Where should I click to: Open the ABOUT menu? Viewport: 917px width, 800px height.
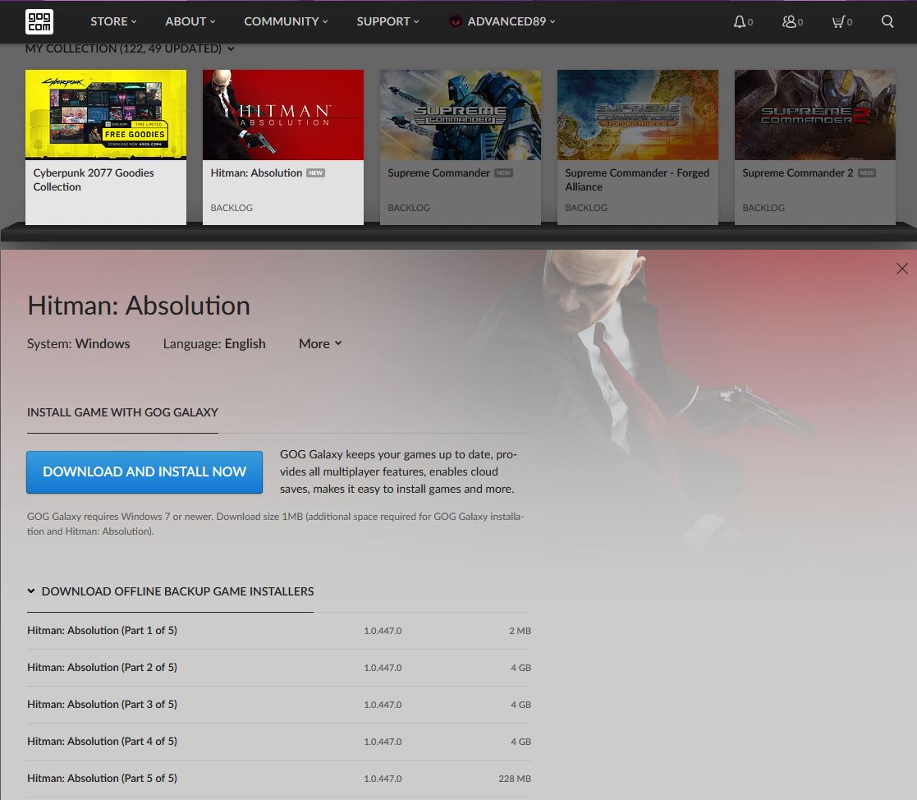190,21
